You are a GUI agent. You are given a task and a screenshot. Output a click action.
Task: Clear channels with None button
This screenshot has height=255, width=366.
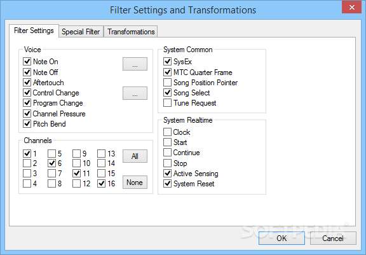point(135,182)
